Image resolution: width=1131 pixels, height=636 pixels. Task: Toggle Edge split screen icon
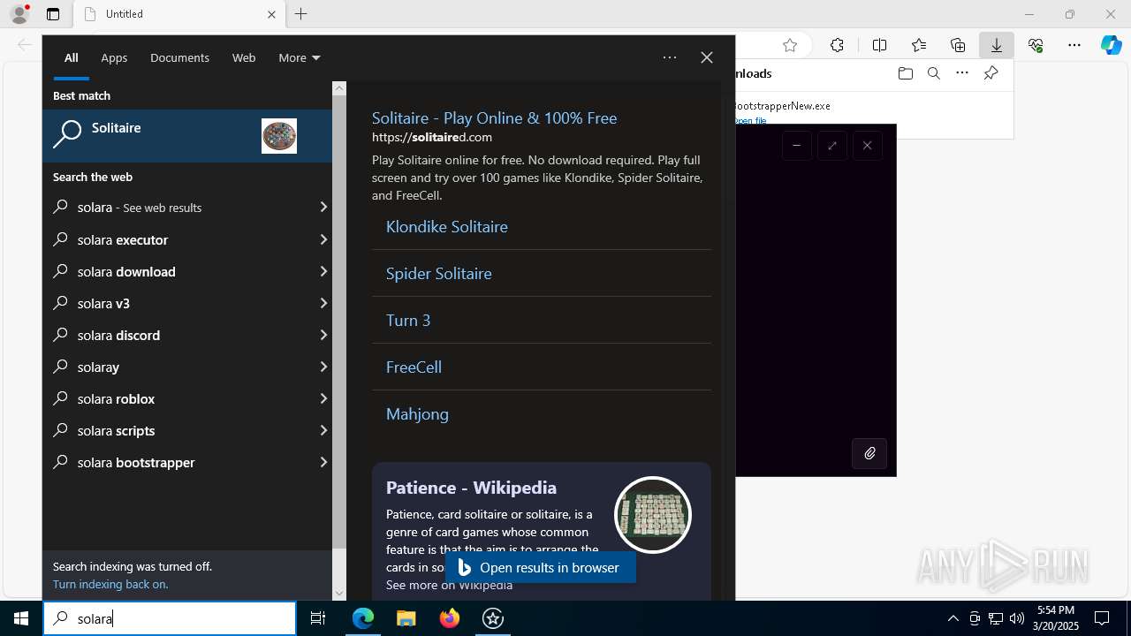880,45
